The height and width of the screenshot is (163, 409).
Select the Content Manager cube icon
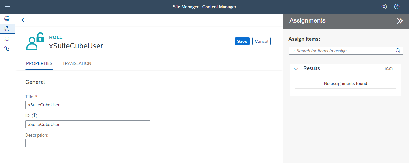pyautogui.click(x=7, y=29)
